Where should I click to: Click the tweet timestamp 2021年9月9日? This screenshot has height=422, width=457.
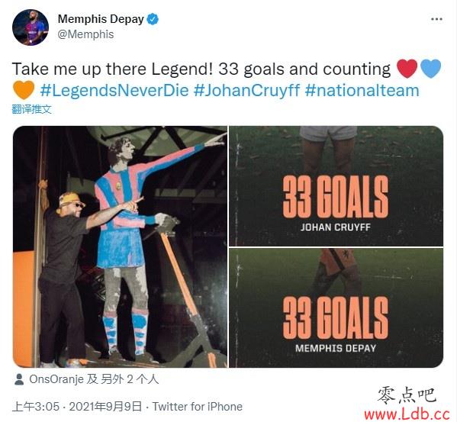(105, 407)
